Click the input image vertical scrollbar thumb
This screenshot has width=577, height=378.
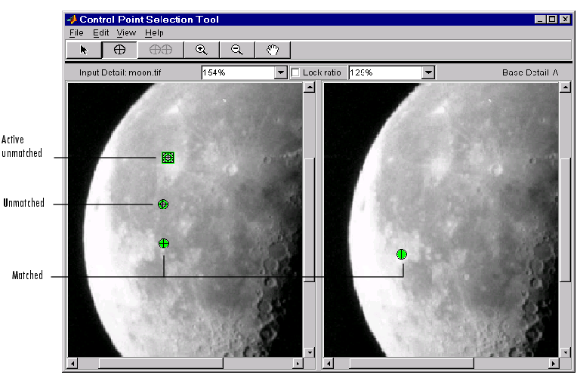point(310,220)
